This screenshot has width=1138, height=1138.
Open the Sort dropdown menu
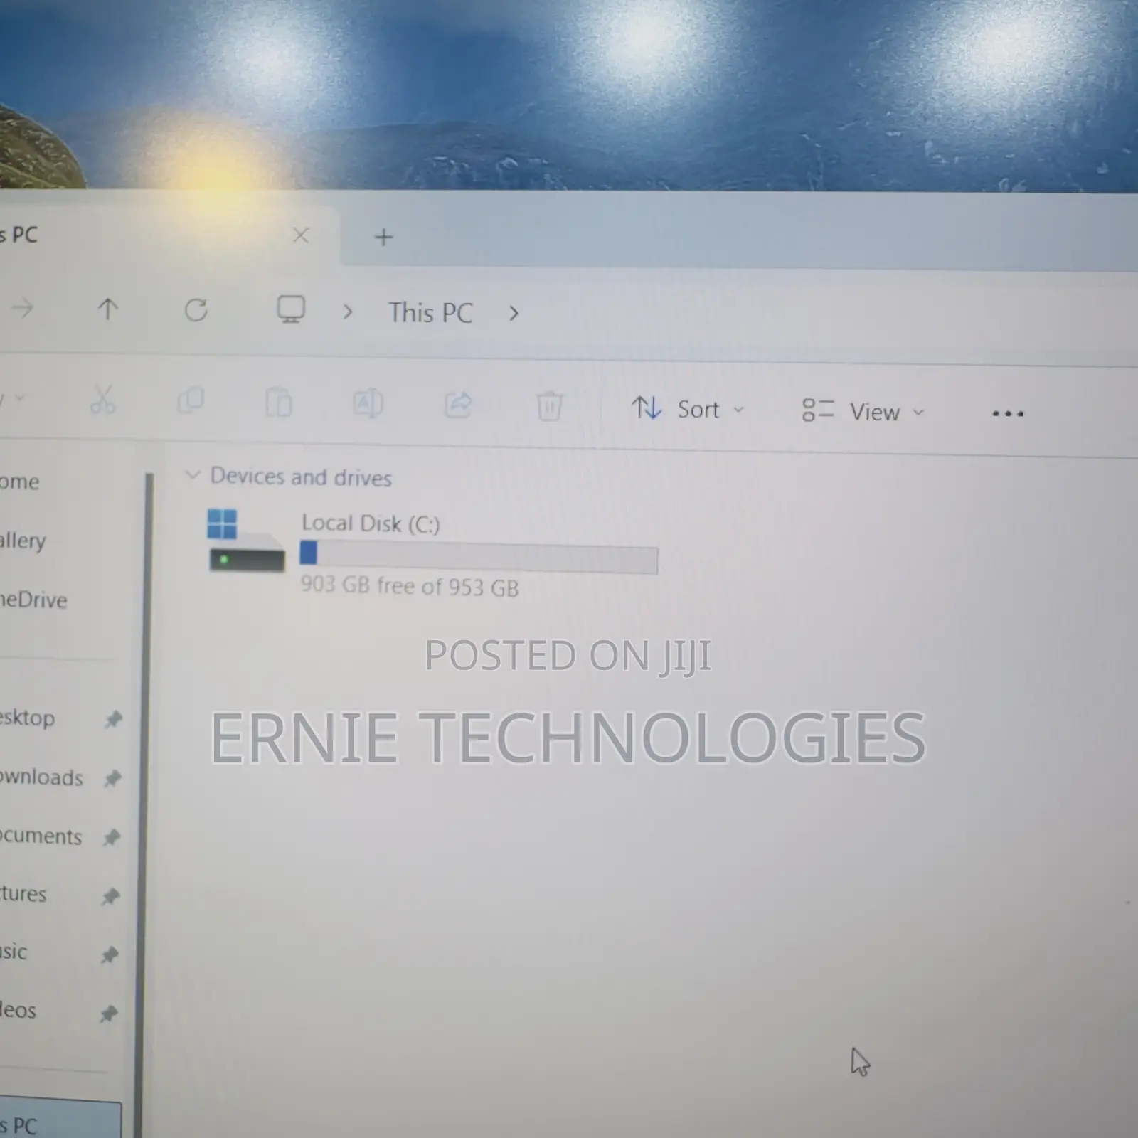(x=687, y=409)
